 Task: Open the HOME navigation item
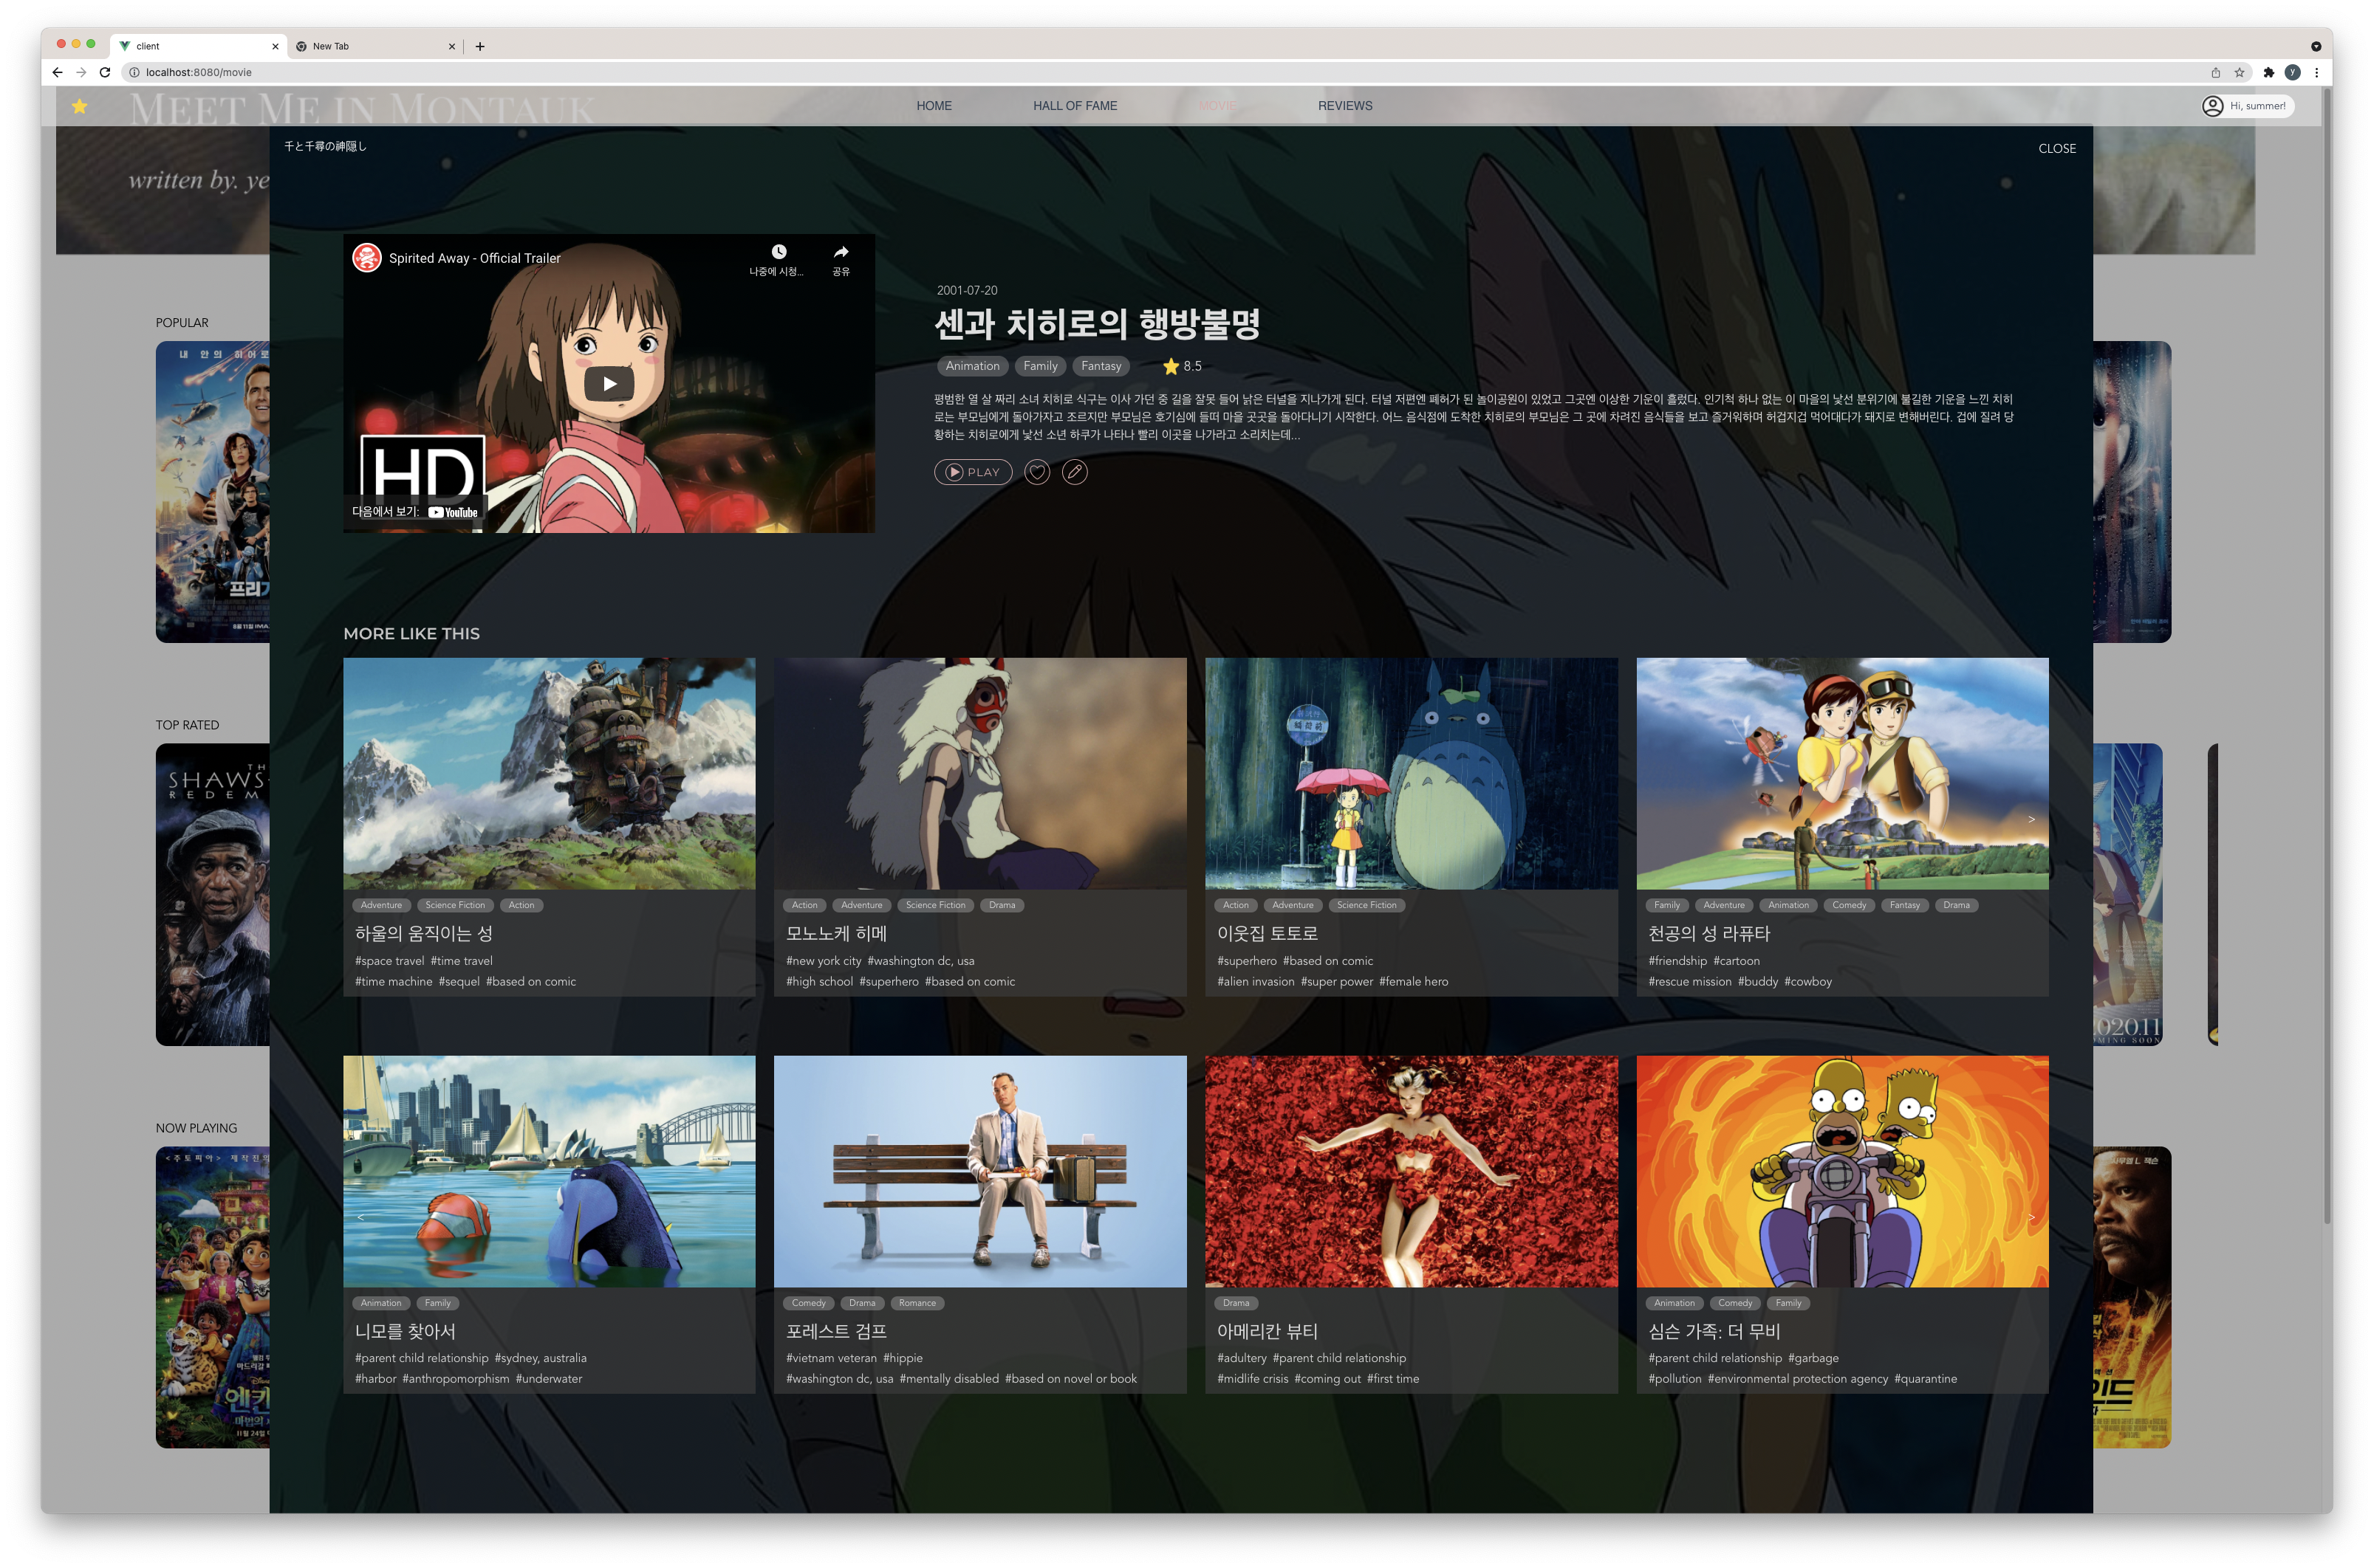(x=934, y=105)
